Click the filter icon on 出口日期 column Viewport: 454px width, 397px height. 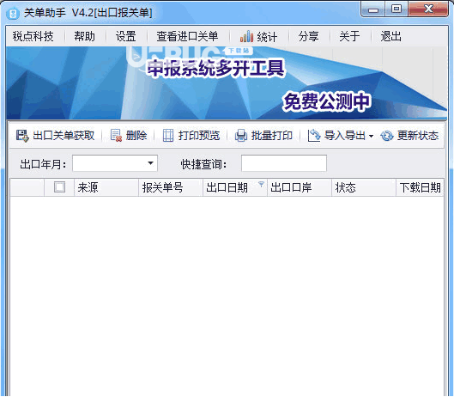pyautogui.click(x=261, y=184)
